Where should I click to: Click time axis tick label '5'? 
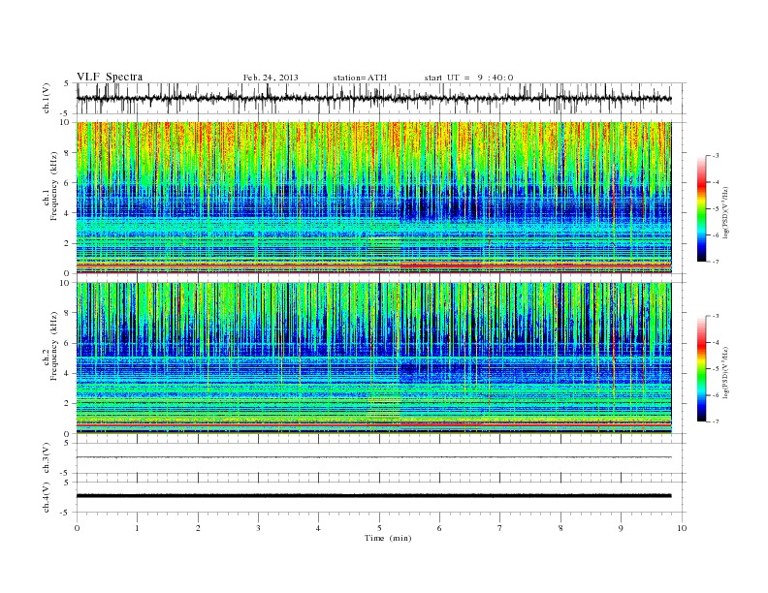point(379,528)
